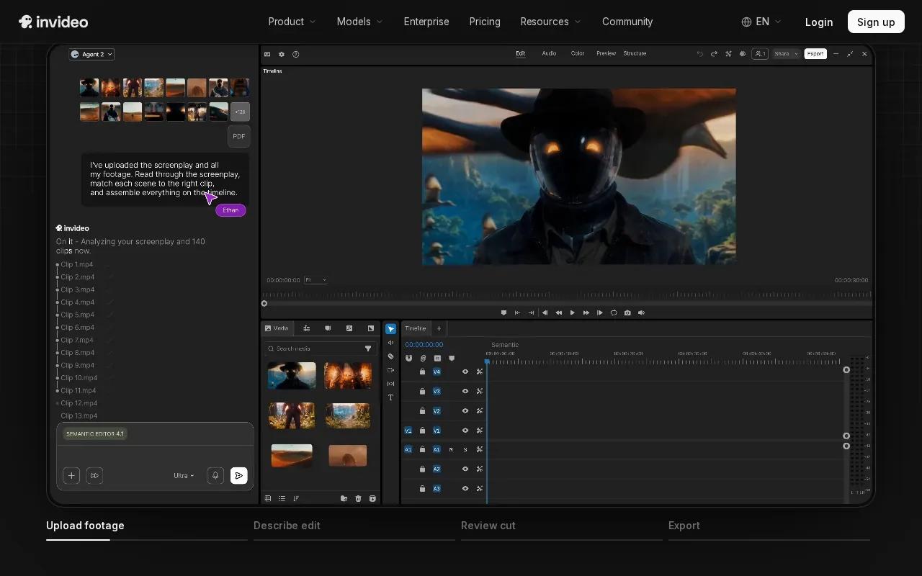Activate the microphone in the chat box
The image size is (922, 576).
215,475
